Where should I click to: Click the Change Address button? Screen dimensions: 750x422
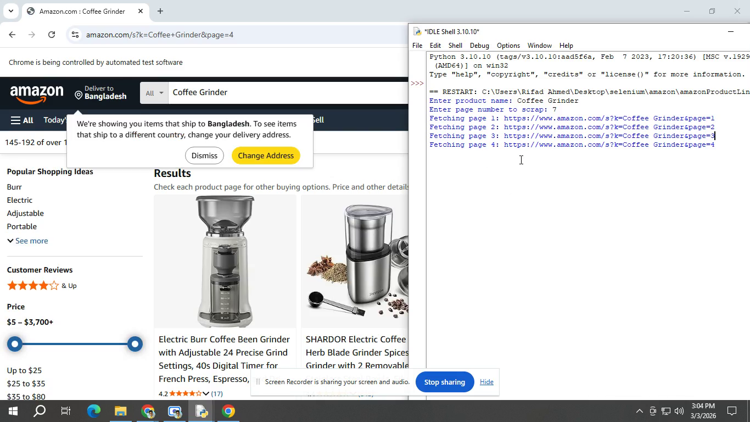pyautogui.click(x=266, y=156)
